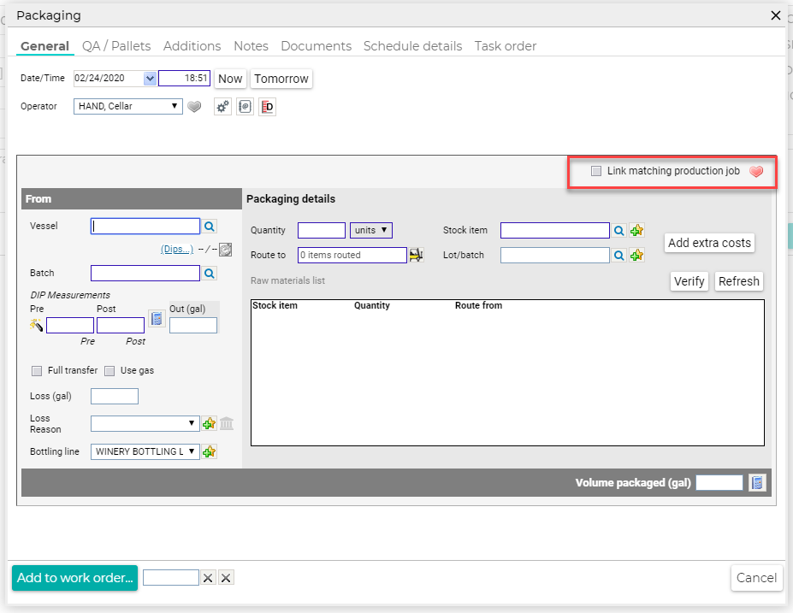The width and height of the screenshot is (793, 613).
Task: Click the @ address icon near Operator
Action: (246, 107)
